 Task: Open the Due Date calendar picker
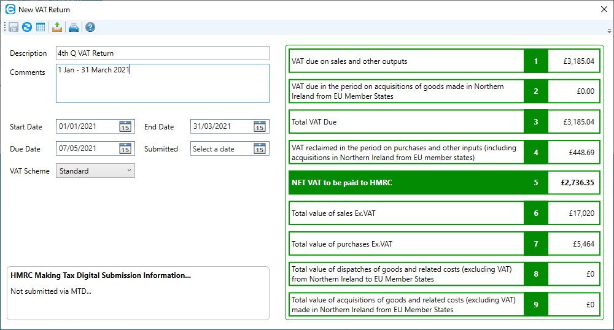click(x=125, y=148)
